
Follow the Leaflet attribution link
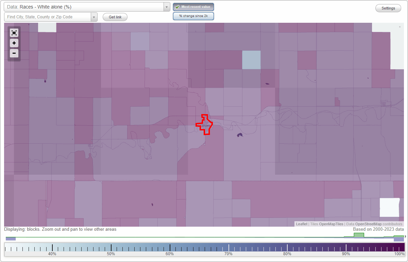tap(301, 224)
